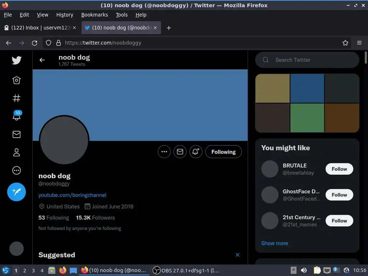Open the youtube.com/boringchannel link

[x=72, y=195]
